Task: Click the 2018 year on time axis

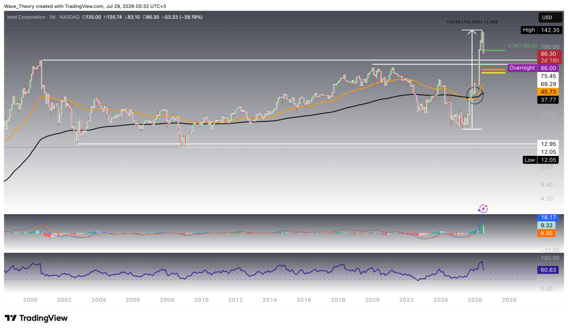Action: point(338,299)
